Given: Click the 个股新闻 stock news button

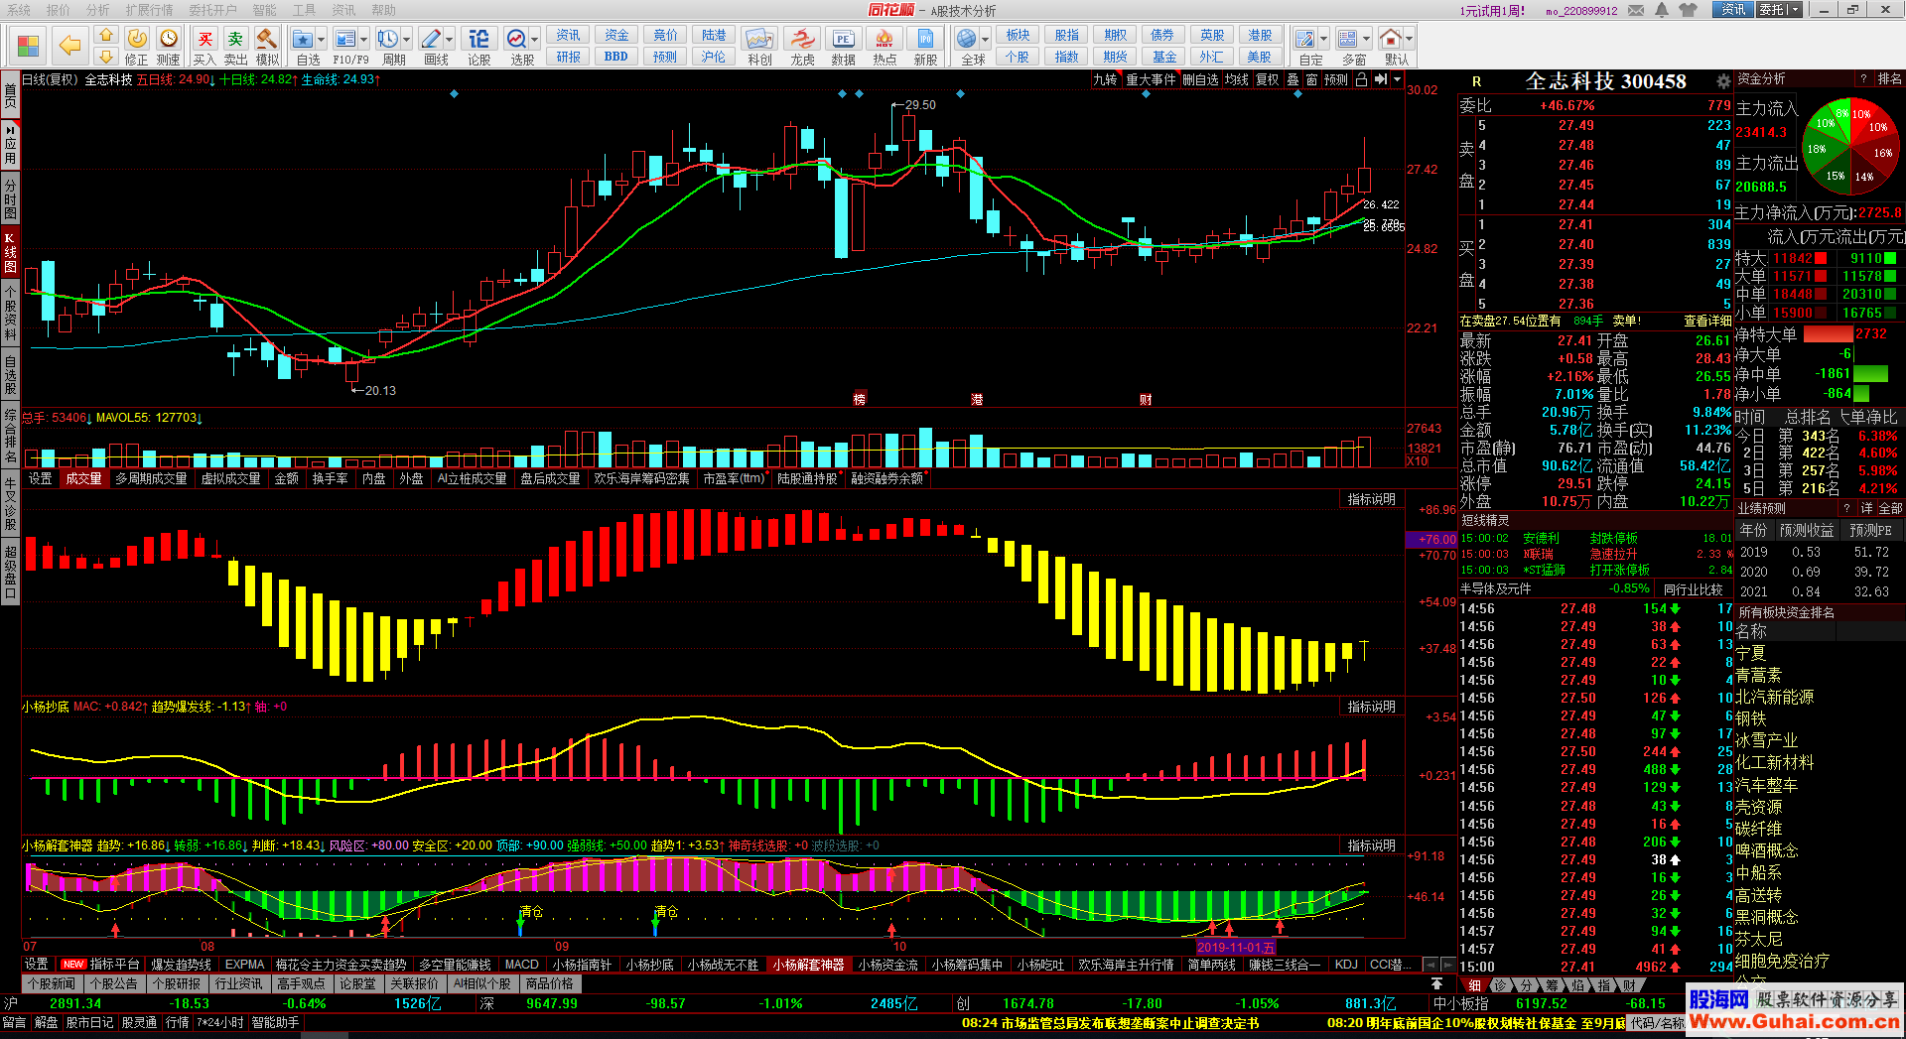Looking at the screenshot, I should click(52, 984).
